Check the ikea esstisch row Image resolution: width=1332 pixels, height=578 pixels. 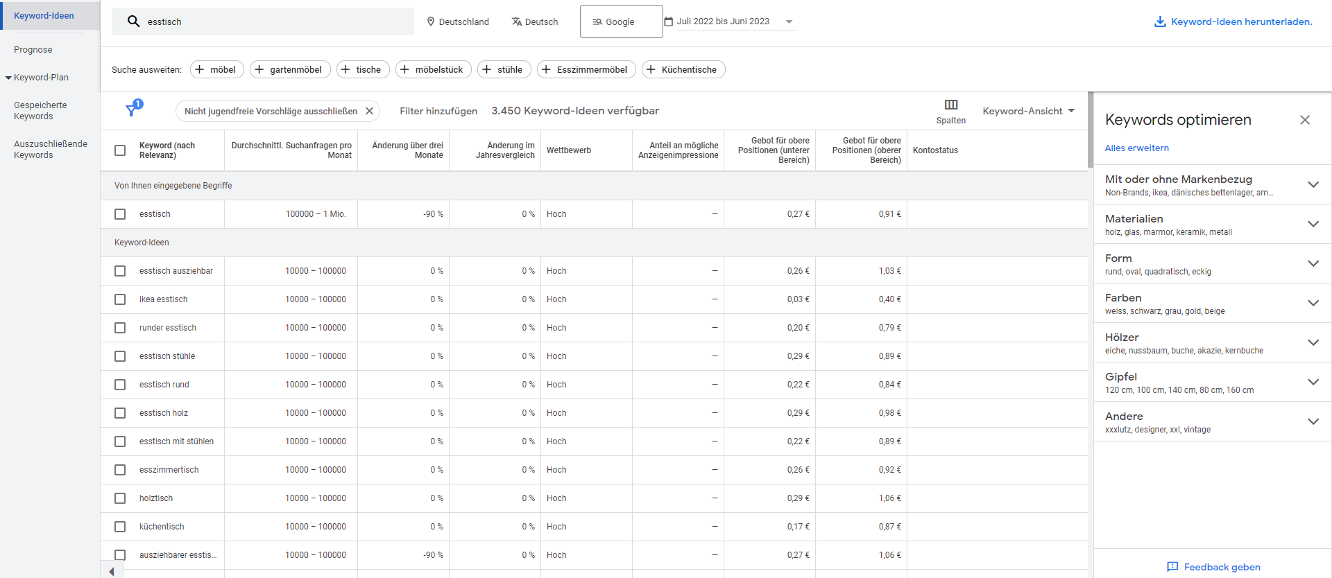120,299
